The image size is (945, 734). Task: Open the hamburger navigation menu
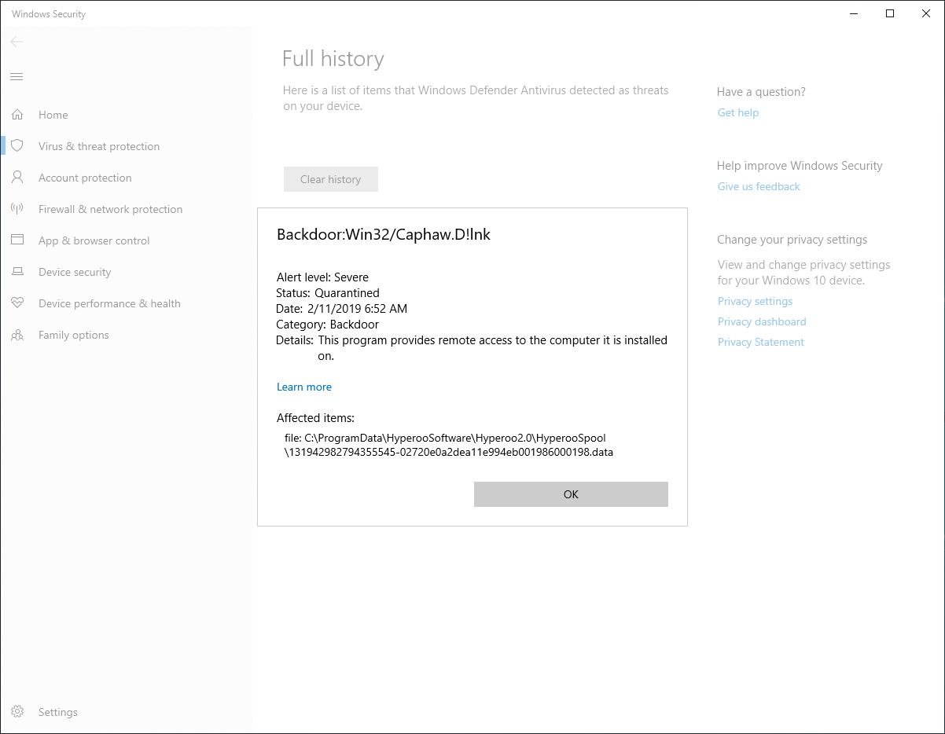(x=17, y=76)
